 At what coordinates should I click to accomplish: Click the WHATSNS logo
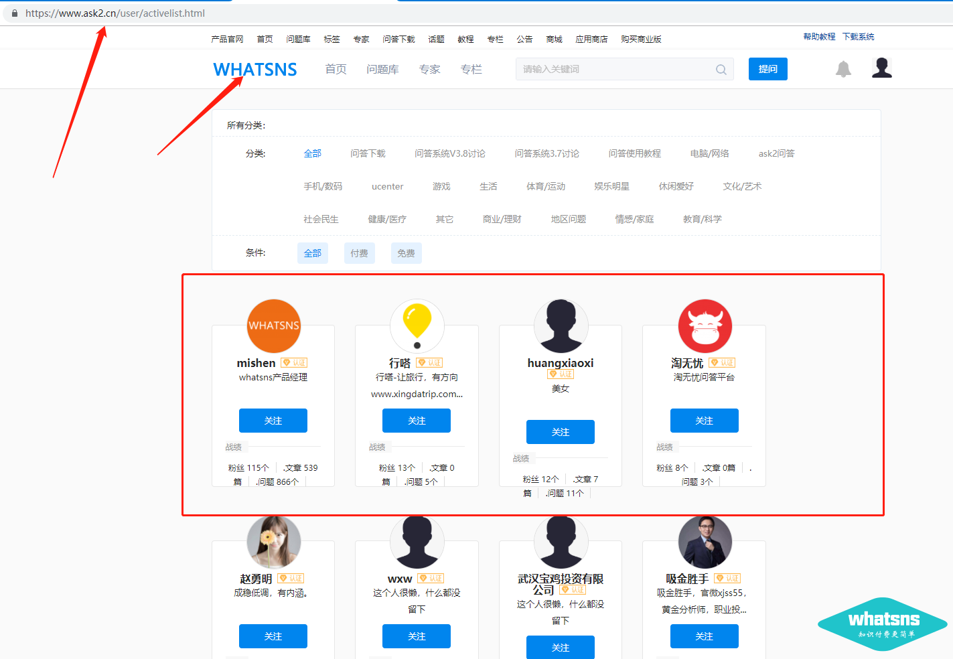(255, 70)
